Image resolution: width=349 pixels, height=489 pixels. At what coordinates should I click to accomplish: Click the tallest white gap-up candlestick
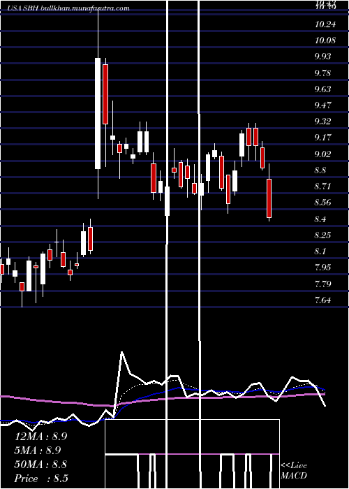click(x=98, y=113)
